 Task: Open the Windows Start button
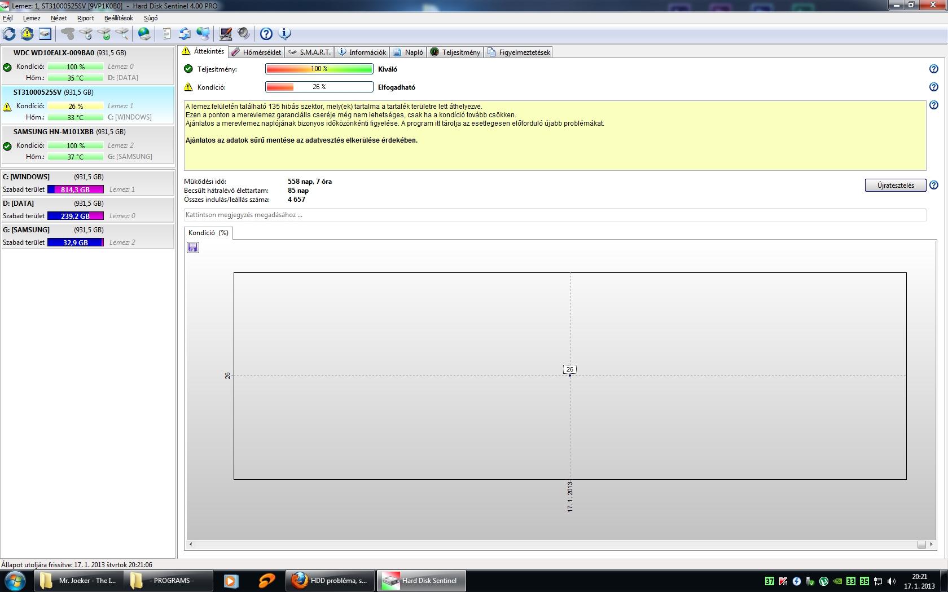pyautogui.click(x=15, y=581)
